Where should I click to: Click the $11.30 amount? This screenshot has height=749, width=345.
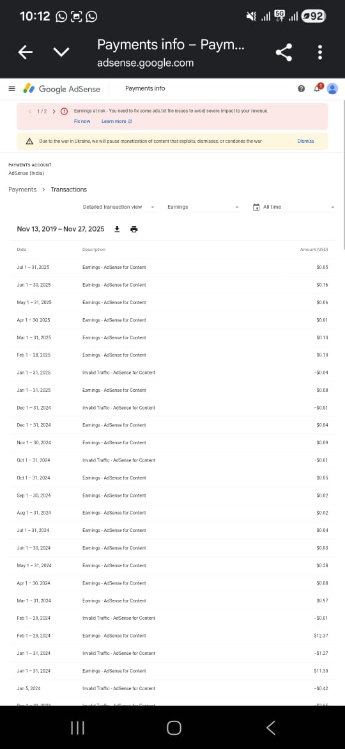pos(321,671)
